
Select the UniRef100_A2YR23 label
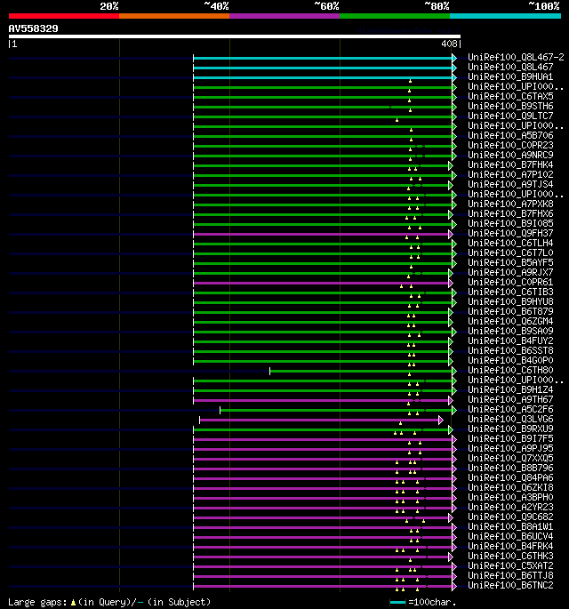click(x=510, y=508)
